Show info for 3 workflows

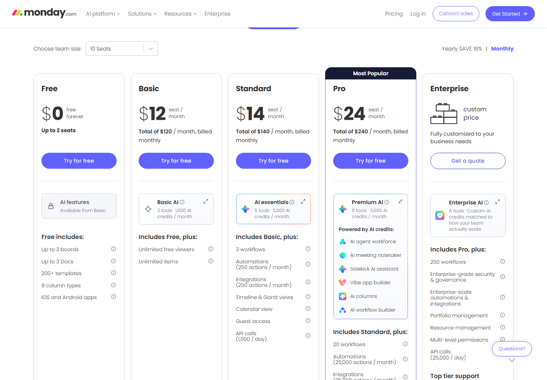click(308, 249)
